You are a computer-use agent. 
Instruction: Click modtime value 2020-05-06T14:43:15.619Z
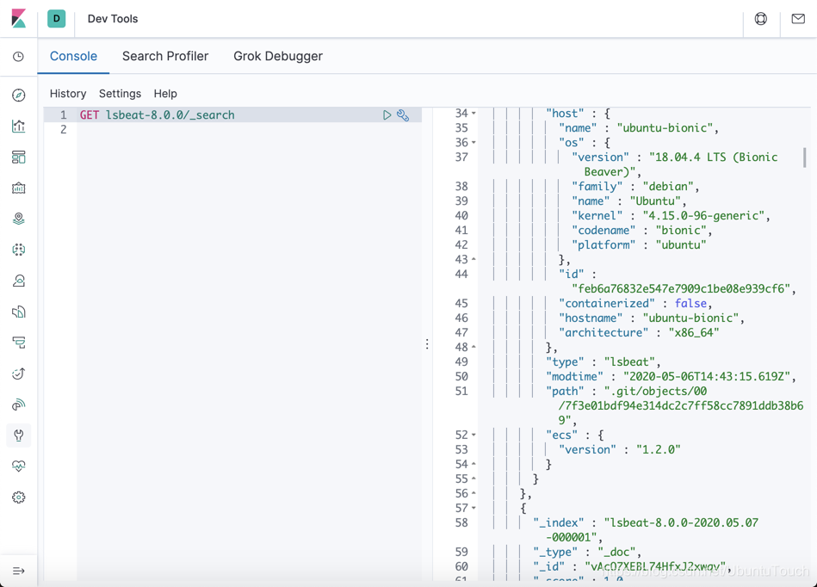pos(707,377)
